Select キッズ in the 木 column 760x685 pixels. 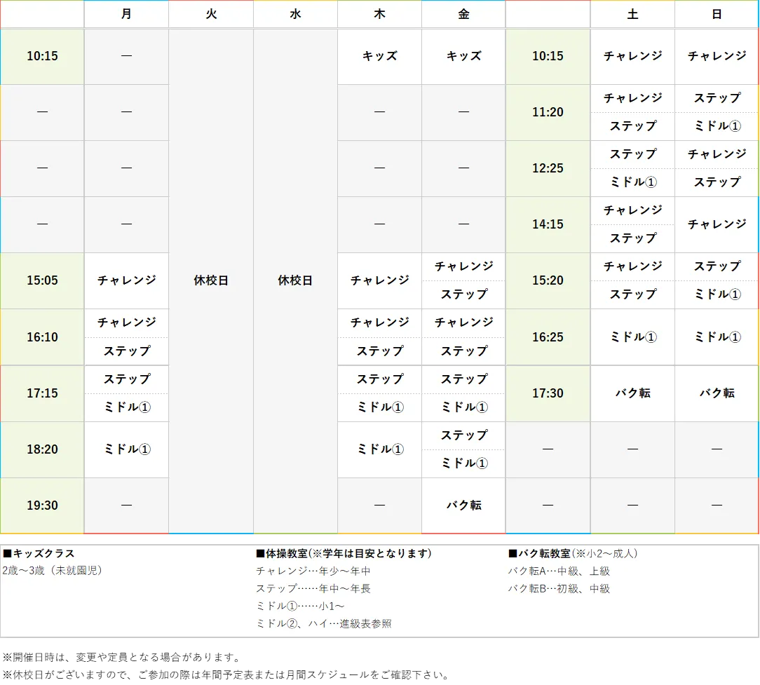pos(379,56)
